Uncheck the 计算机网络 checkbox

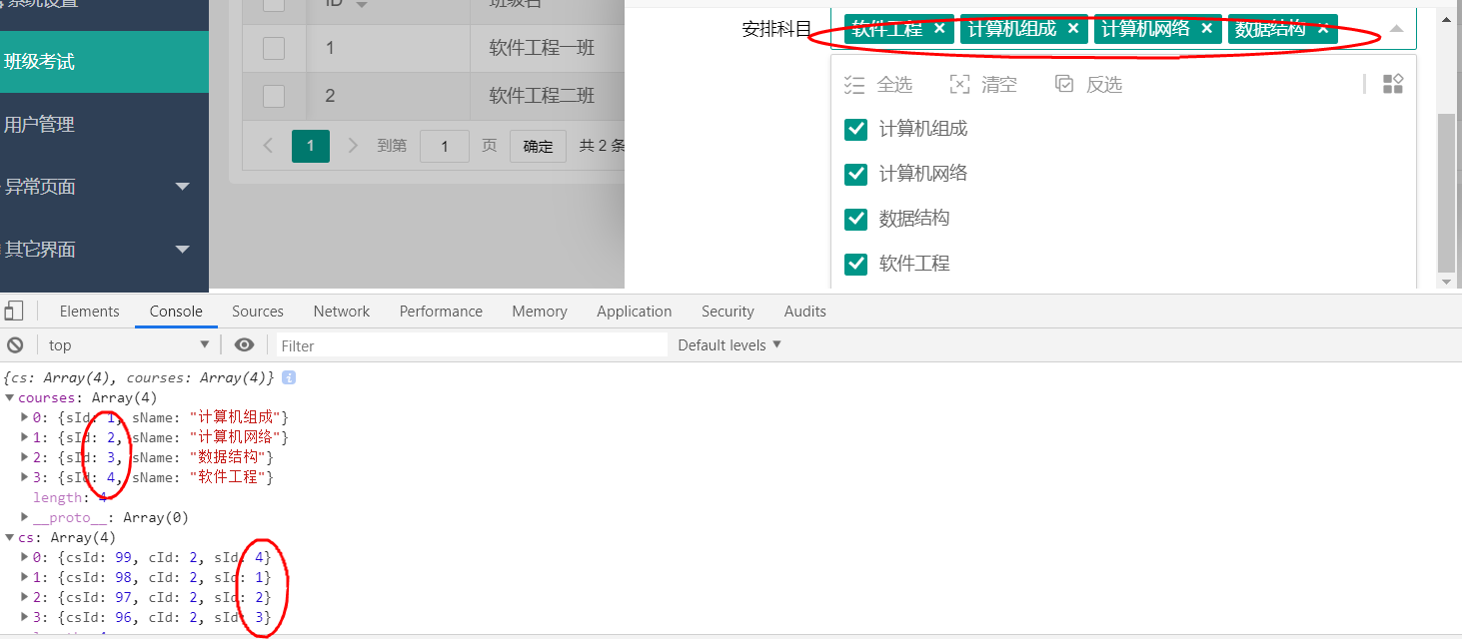coord(855,173)
